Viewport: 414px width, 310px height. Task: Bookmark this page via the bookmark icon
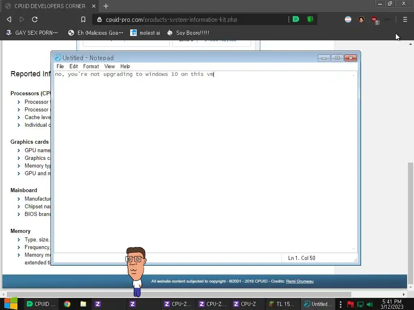point(83,19)
